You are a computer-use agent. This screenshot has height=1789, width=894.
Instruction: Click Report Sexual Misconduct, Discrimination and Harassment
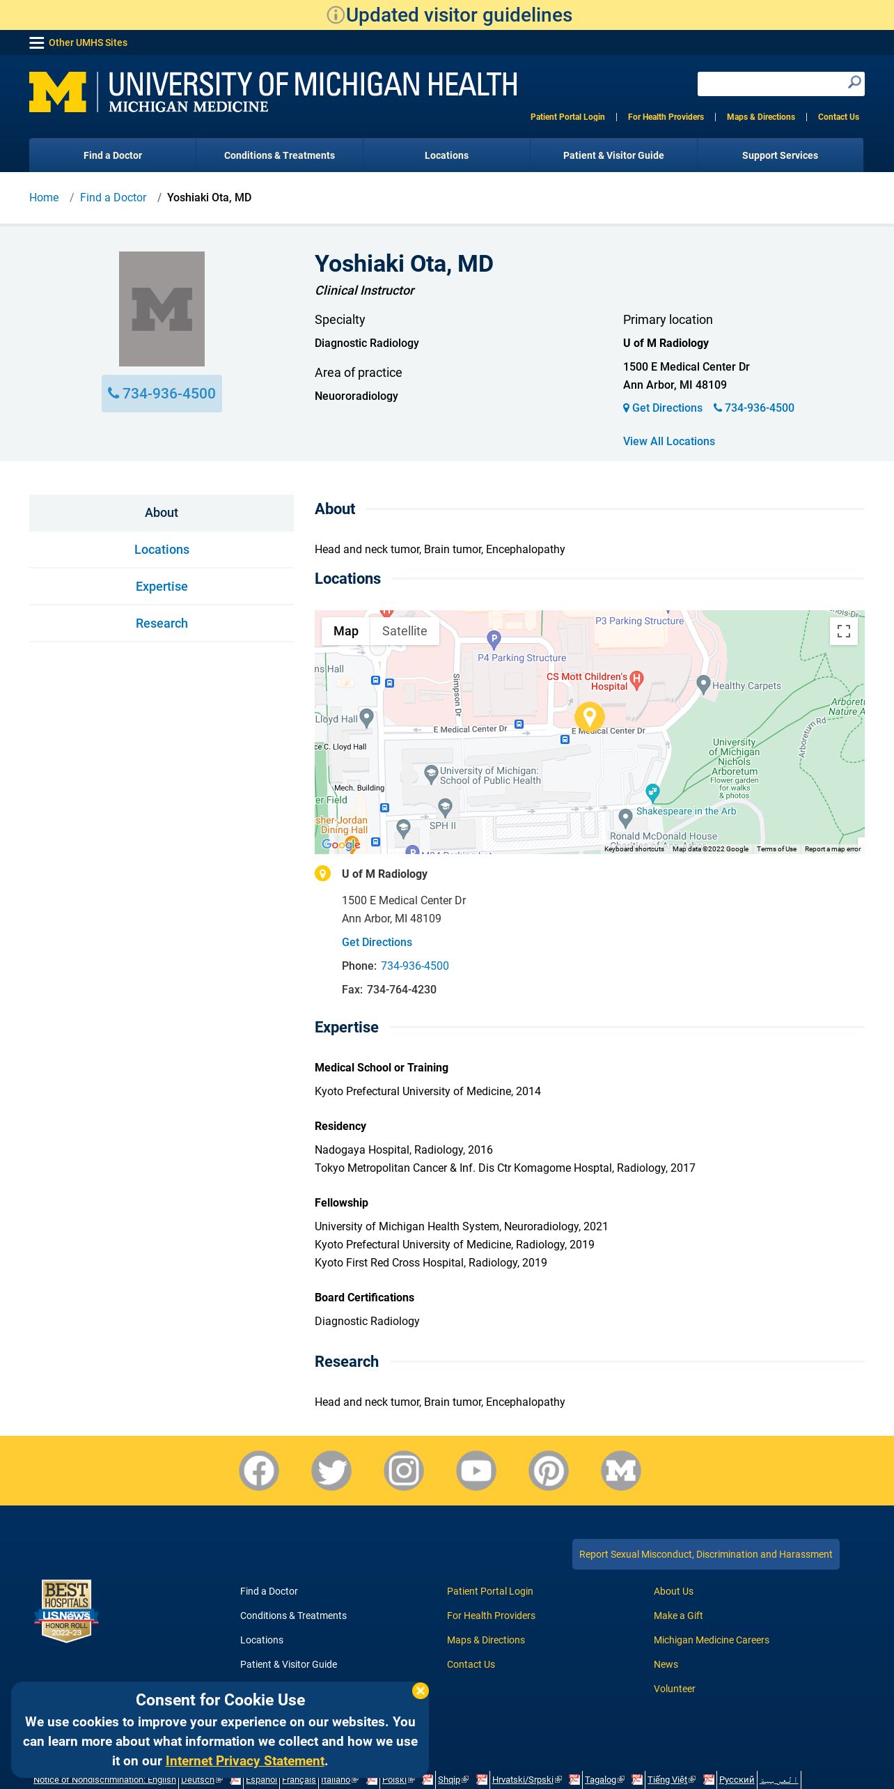point(706,1554)
